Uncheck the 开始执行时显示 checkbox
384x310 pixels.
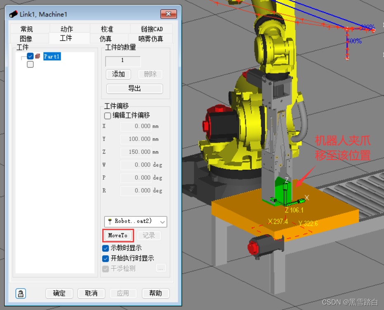click(x=106, y=258)
